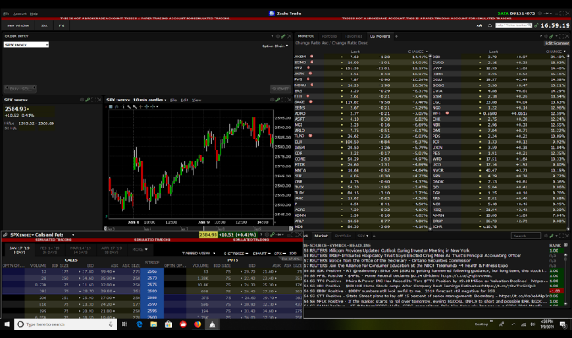
Task: Click the 2585 strike cell
Action: [x=152, y=297]
